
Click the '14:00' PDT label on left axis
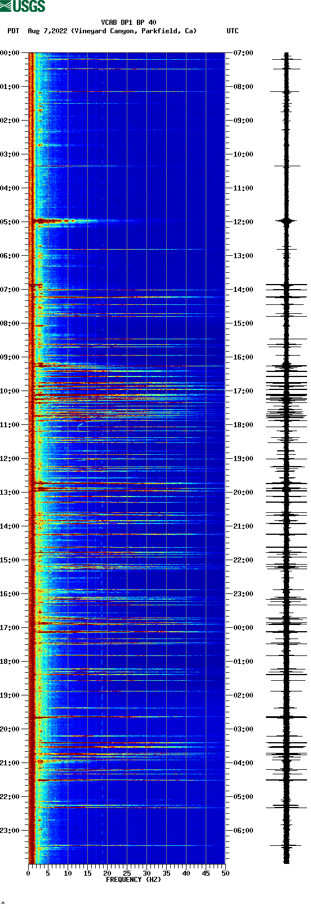[x=10, y=526]
